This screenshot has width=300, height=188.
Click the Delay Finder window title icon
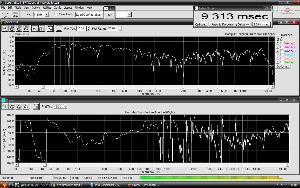coord(196,8)
